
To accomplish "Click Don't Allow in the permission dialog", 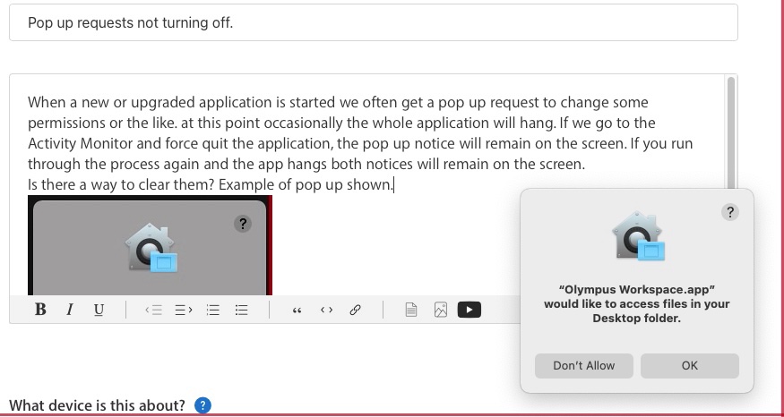I will click(x=584, y=366).
